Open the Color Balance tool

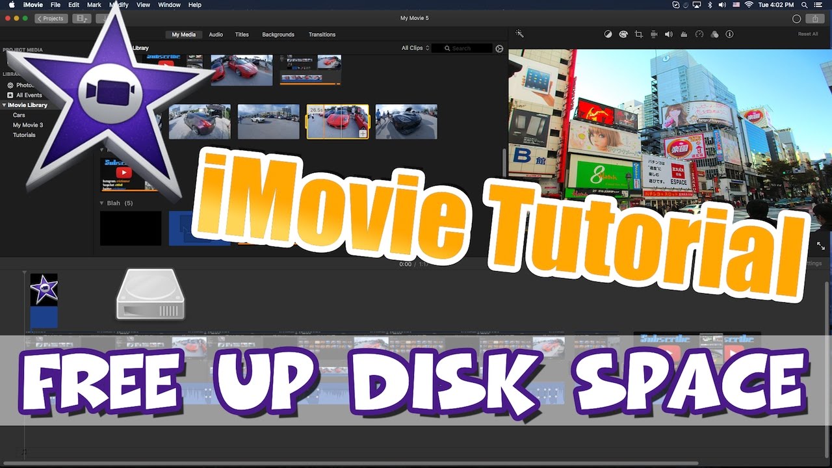tap(608, 34)
